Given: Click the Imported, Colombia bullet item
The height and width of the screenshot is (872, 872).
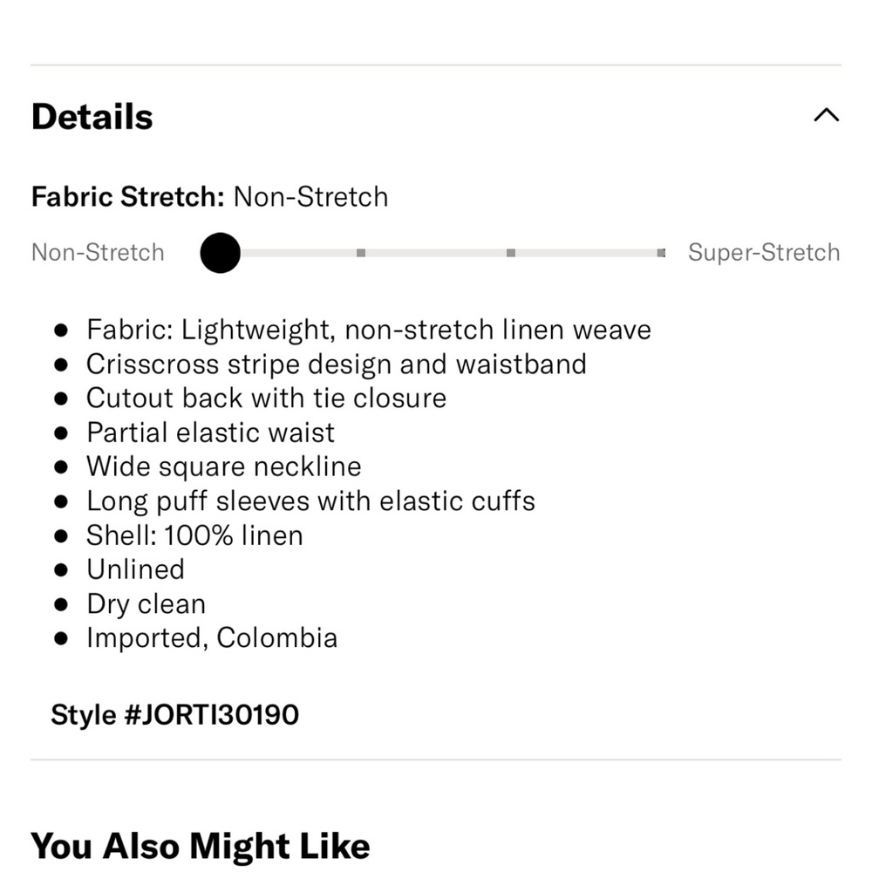Looking at the screenshot, I should 212,638.
